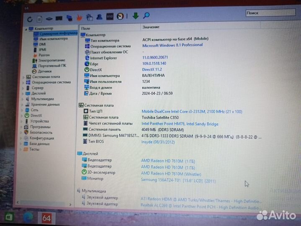
Task: Click into the Поиск search field
Action: 270,13
